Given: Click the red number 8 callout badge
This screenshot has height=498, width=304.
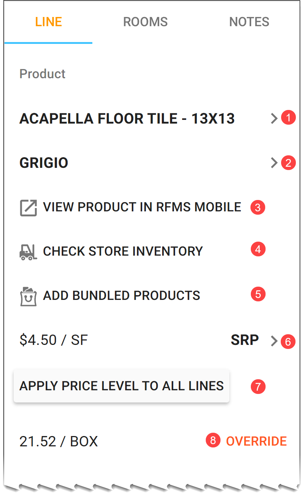Looking at the screenshot, I should tap(213, 440).
